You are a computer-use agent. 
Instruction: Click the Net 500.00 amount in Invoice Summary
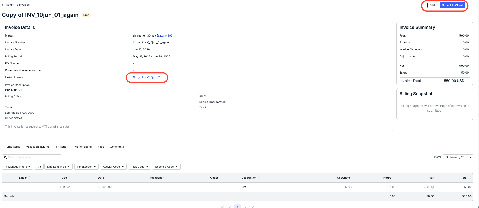click(464, 66)
